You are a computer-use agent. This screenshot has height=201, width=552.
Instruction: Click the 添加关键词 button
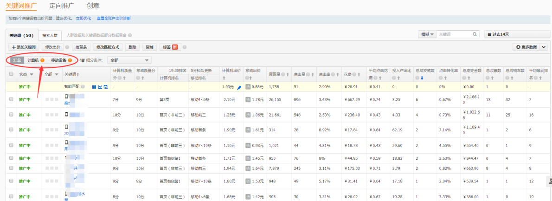(x=24, y=47)
